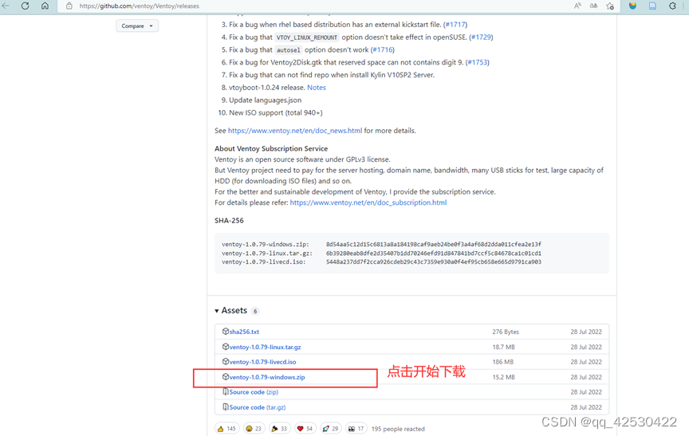Image resolution: width=689 pixels, height=436 pixels.
Task: Download sha256.txt asset
Action: pos(244,332)
